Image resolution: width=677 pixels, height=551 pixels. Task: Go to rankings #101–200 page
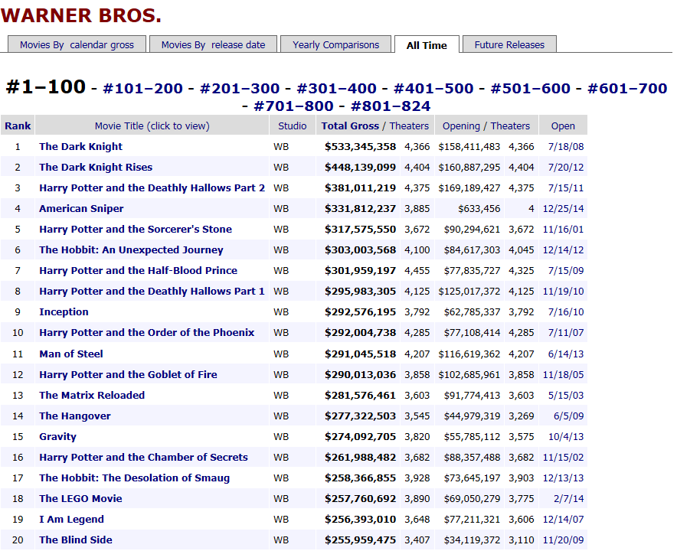pos(143,89)
